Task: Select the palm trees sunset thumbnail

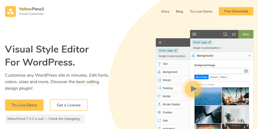Action: point(236,96)
